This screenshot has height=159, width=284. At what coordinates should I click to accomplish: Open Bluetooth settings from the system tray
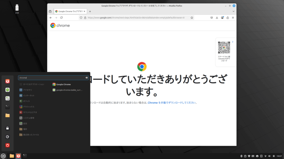pos(241,156)
